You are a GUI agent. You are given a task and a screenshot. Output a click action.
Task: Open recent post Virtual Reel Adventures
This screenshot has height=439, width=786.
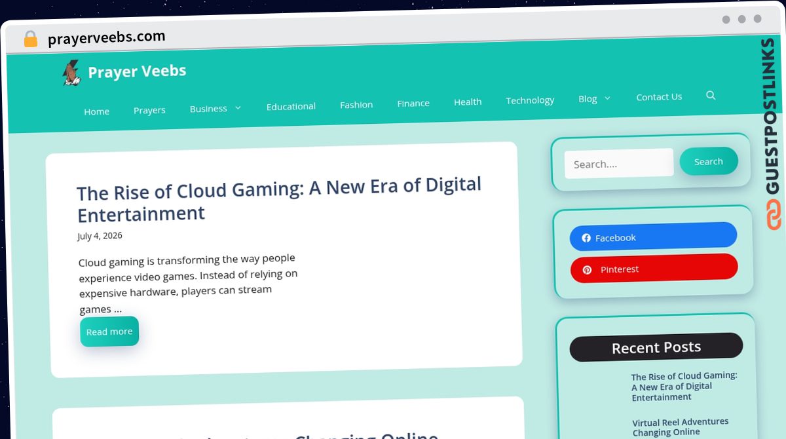(x=681, y=427)
